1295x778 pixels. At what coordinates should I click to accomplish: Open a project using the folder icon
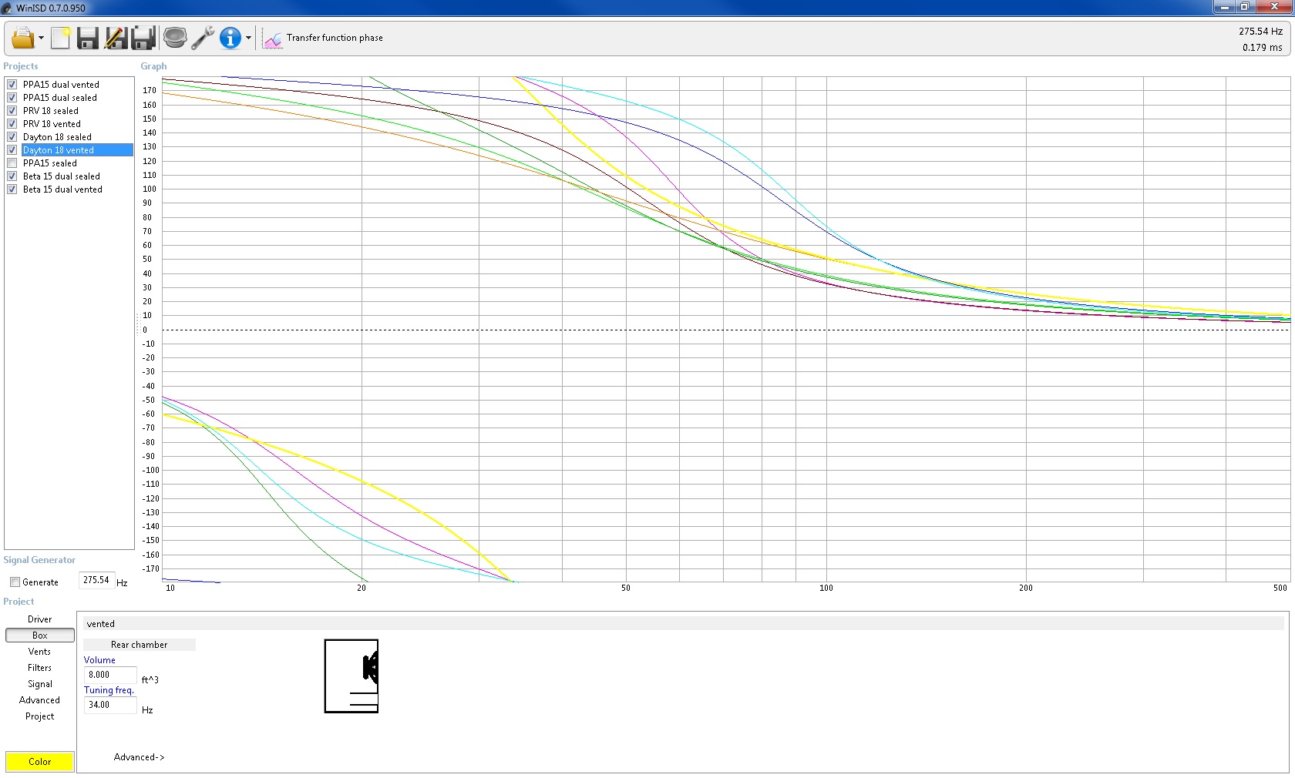pyautogui.click(x=22, y=37)
